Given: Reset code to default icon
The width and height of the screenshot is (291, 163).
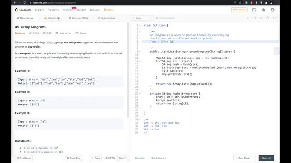Looking at the screenshot, I should pos(261,18).
